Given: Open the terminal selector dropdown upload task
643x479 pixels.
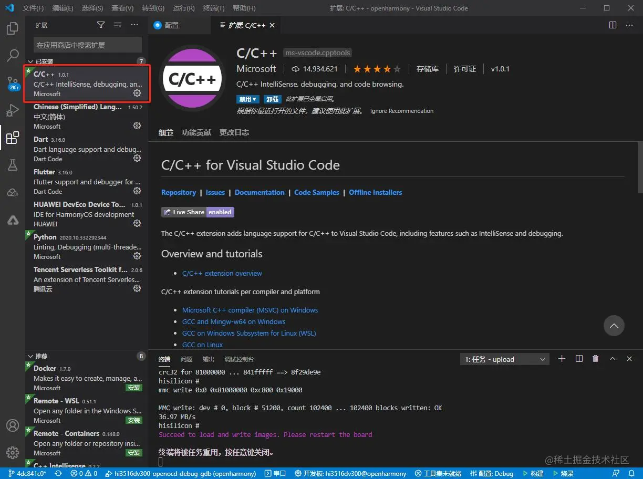Looking at the screenshot, I should pos(504,359).
